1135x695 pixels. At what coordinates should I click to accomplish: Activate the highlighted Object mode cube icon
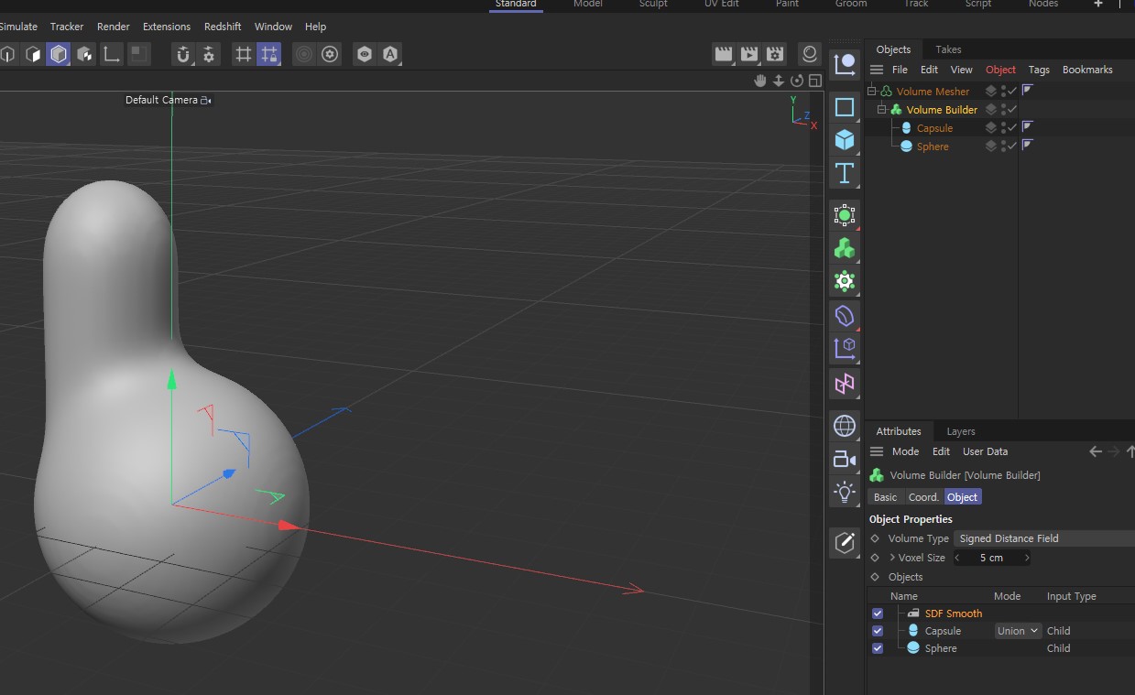(59, 54)
